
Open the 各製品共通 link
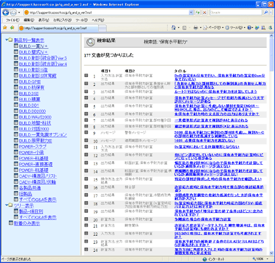pyautogui.click(x=30, y=188)
